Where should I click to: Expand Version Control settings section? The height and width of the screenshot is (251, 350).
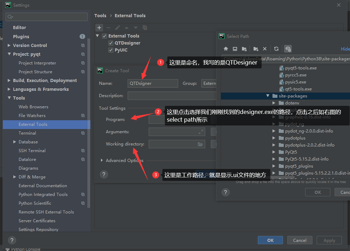[x=9, y=45]
